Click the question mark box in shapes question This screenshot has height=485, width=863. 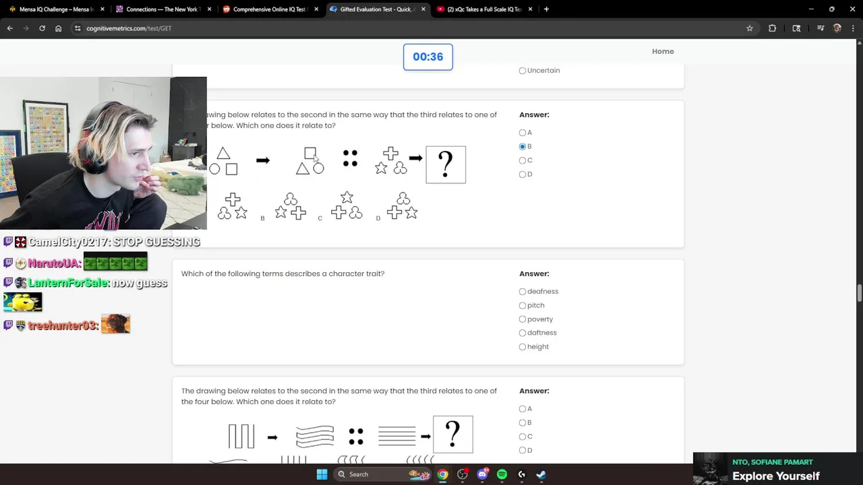(x=446, y=164)
